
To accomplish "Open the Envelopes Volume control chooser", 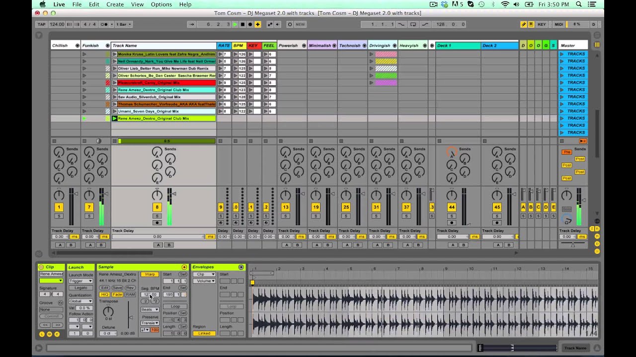I will point(204,281).
